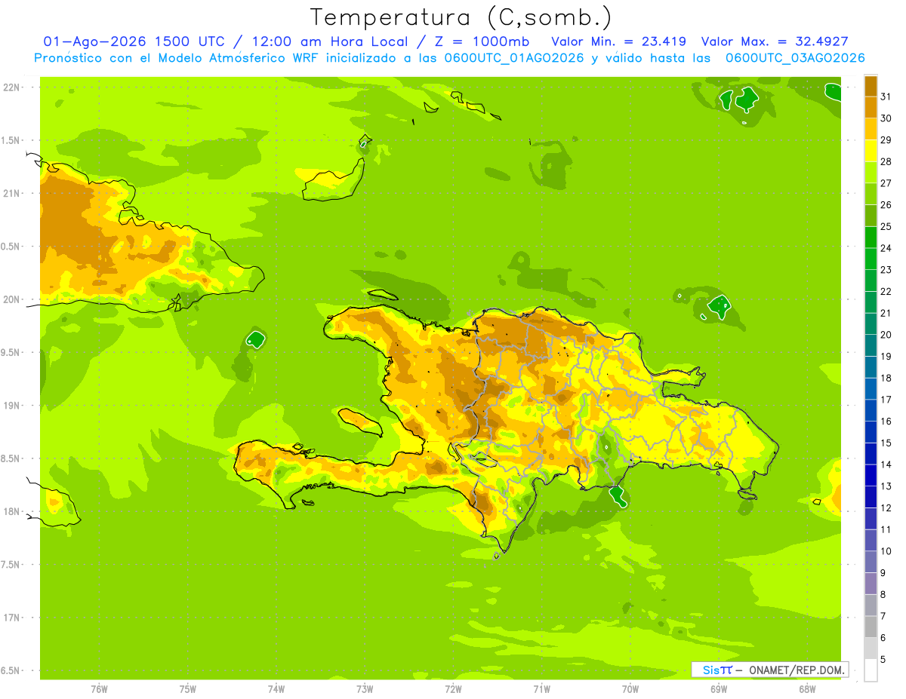Click the "76W" longitude label
This screenshot has width=906, height=699.
coord(99,689)
